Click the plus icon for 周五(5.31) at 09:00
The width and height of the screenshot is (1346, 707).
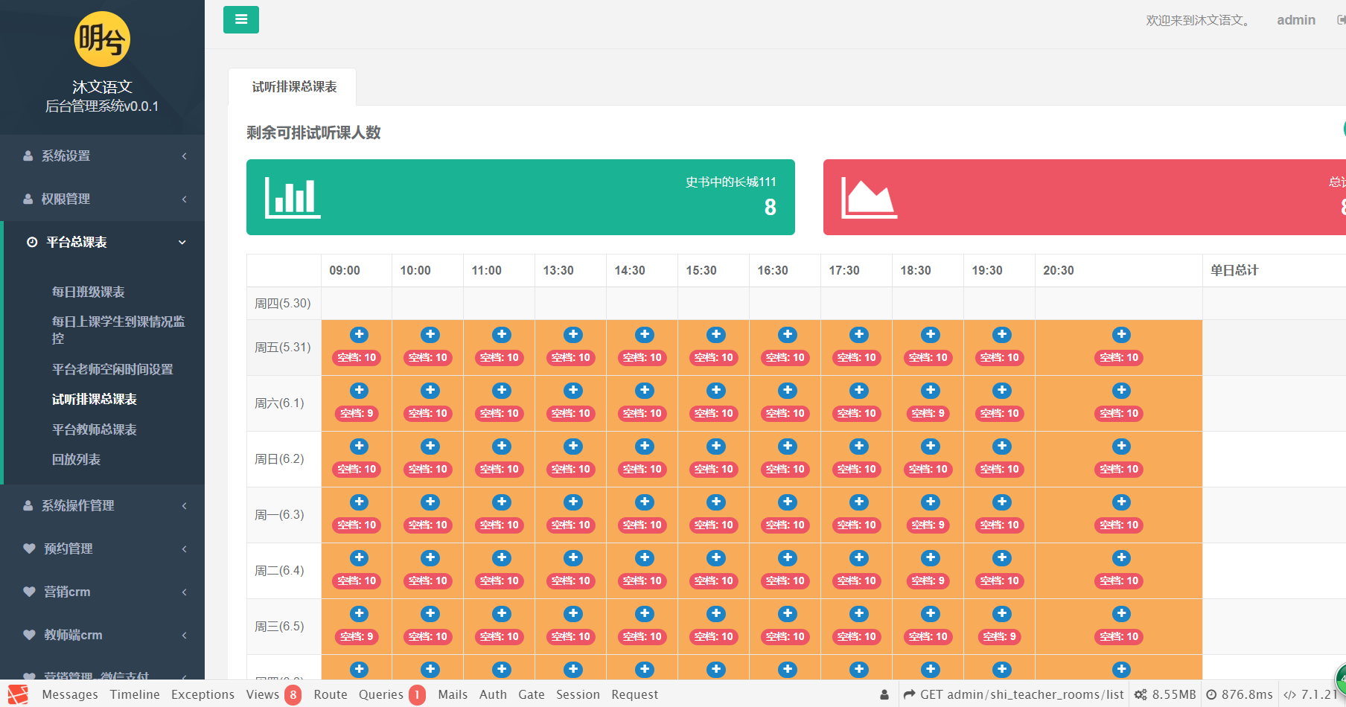point(359,335)
